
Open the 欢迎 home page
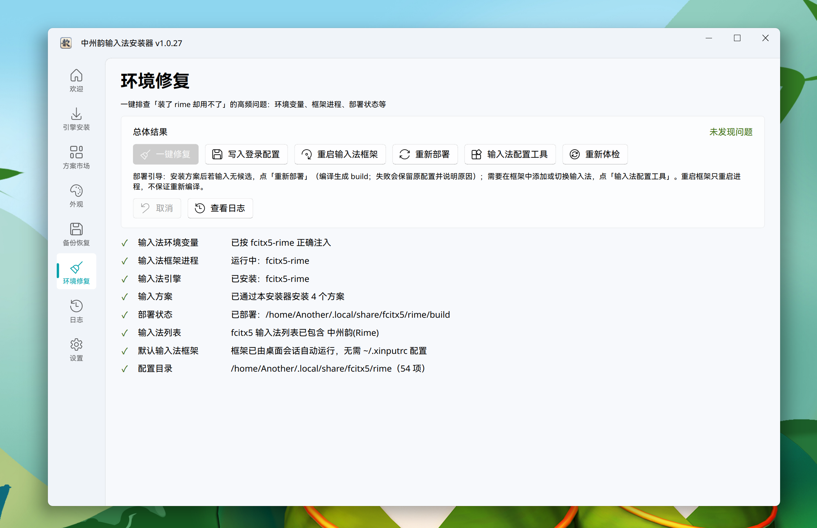(x=76, y=81)
